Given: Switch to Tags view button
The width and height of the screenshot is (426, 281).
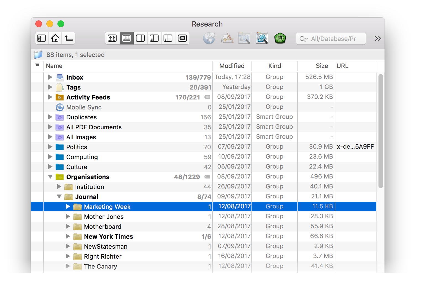Looking at the screenshot, I should pyautogui.click(x=182, y=38).
